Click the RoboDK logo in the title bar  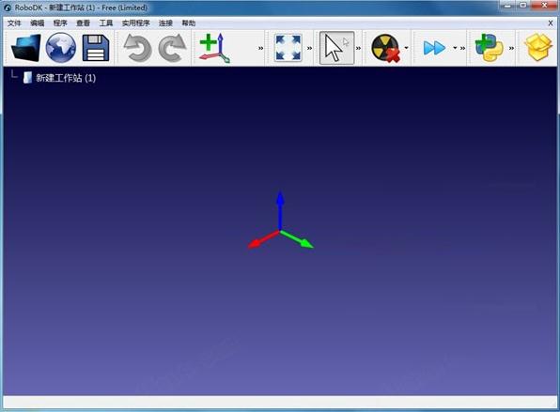(8, 8)
